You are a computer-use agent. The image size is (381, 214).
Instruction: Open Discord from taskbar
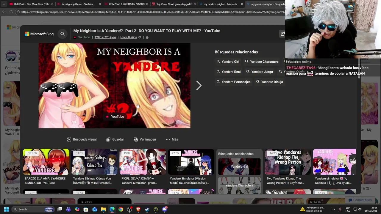tap(164, 209)
